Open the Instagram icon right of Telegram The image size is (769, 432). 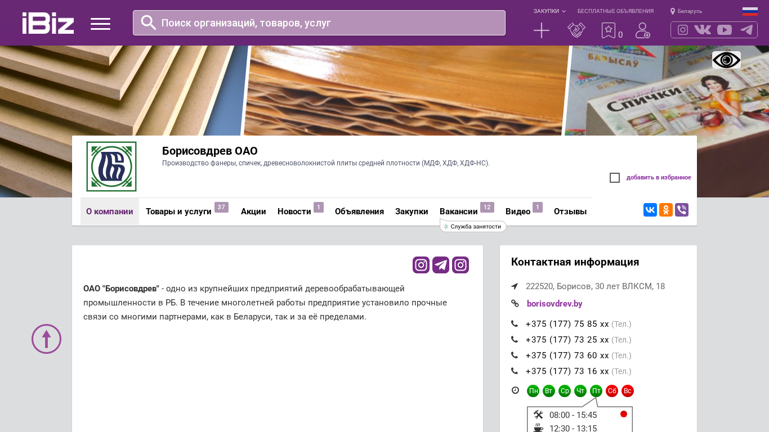pos(460,265)
